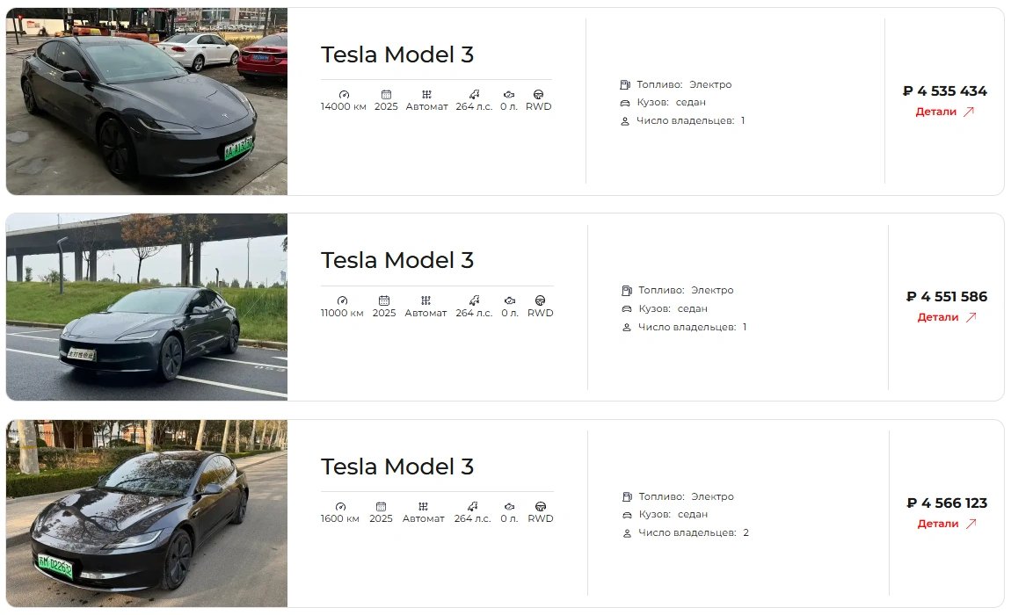1011x615 pixels.
Task: Click the fuel pump icon in the first listing
Action: (x=625, y=85)
